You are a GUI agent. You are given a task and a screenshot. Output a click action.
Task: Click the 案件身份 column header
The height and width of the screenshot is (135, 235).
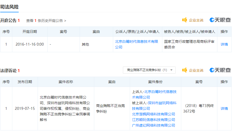tap(155, 82)
